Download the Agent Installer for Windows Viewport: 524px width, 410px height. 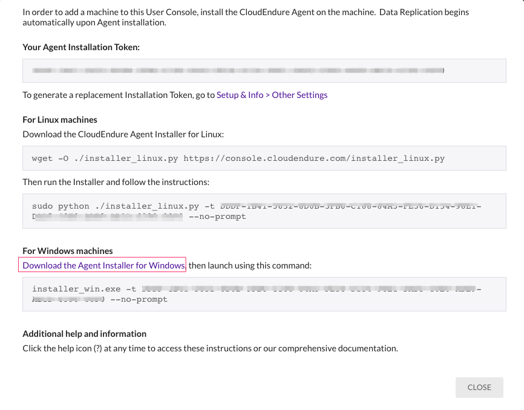[x=103, y=265]
